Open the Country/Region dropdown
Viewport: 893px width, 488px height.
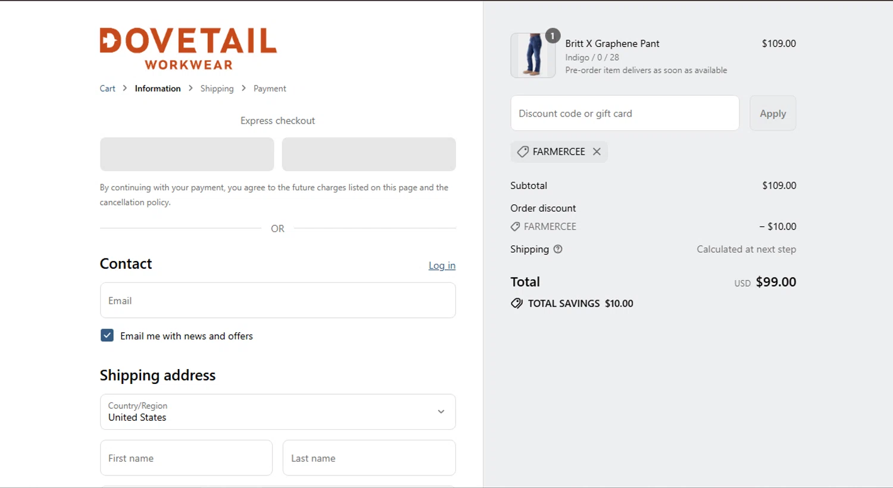point(278,412)
